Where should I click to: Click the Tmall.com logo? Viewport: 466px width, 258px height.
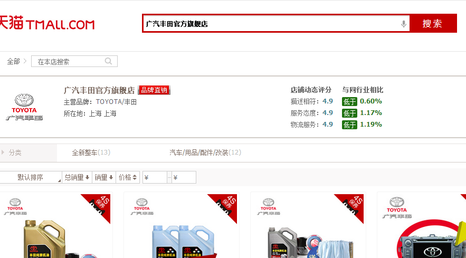47,23
